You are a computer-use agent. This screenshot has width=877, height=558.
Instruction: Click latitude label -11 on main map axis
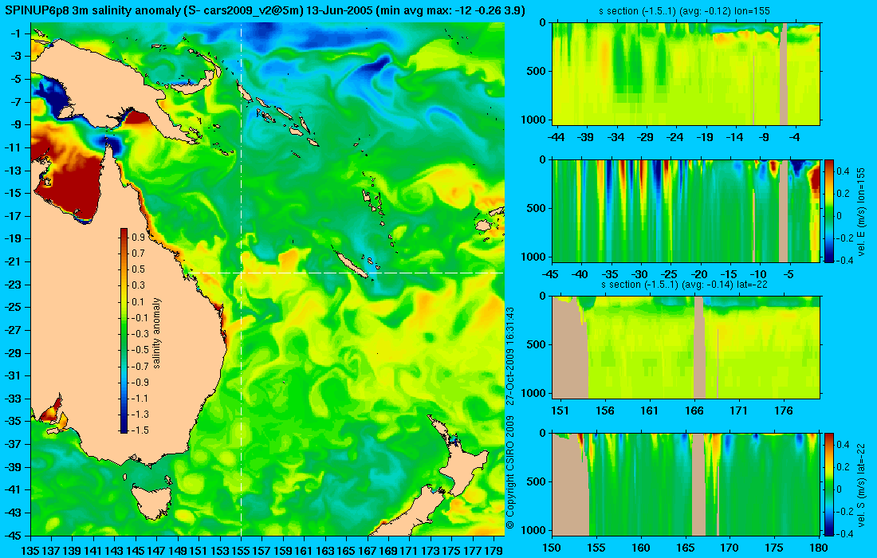click(12, 147)
